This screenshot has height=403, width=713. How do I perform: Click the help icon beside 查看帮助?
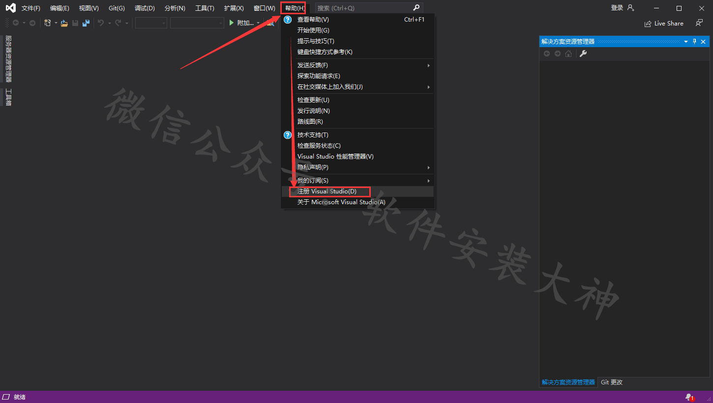pos(288,20)
